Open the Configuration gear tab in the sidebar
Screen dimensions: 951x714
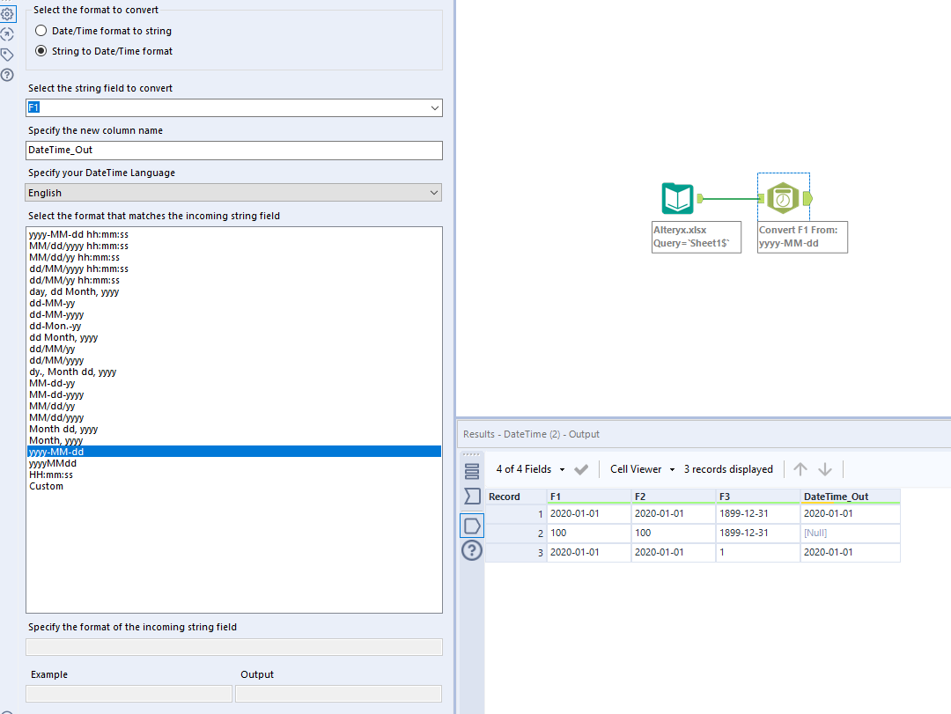(x=8, y=13)
